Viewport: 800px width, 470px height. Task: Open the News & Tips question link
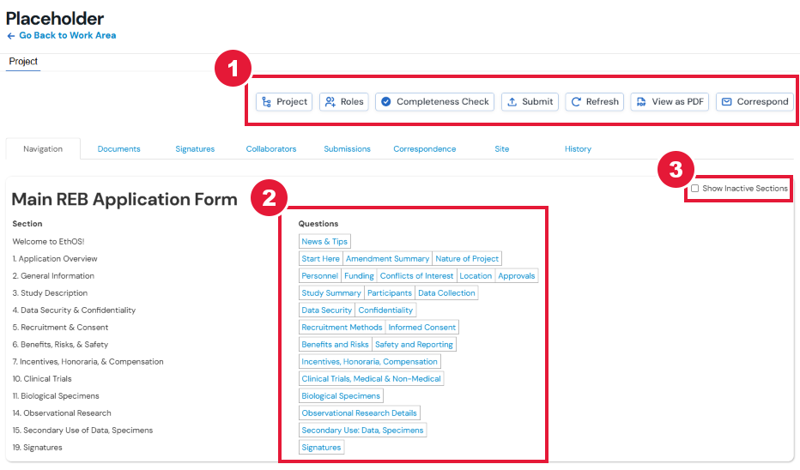[x=324, y=242]
